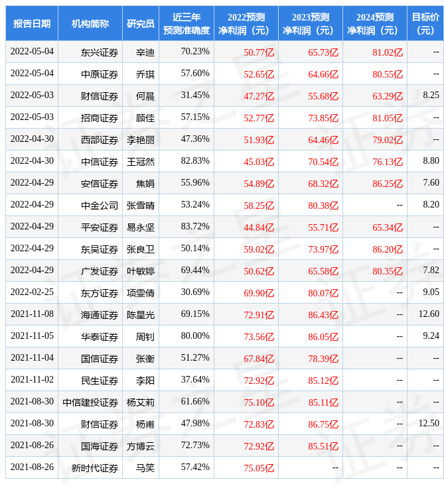Click 2023 forecast value 73.85亿
The height and width of the screenshot is (484, 444).
pyautogui.click(x=323, y=118)
